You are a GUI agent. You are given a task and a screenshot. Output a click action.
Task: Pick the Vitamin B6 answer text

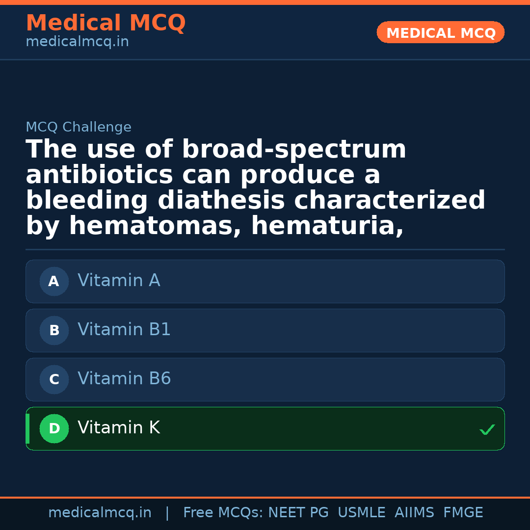coord(124,379)
